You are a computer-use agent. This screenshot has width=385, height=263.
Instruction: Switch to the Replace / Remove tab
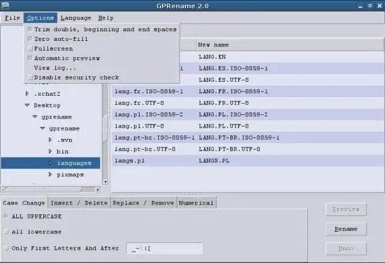click(143, 203)
